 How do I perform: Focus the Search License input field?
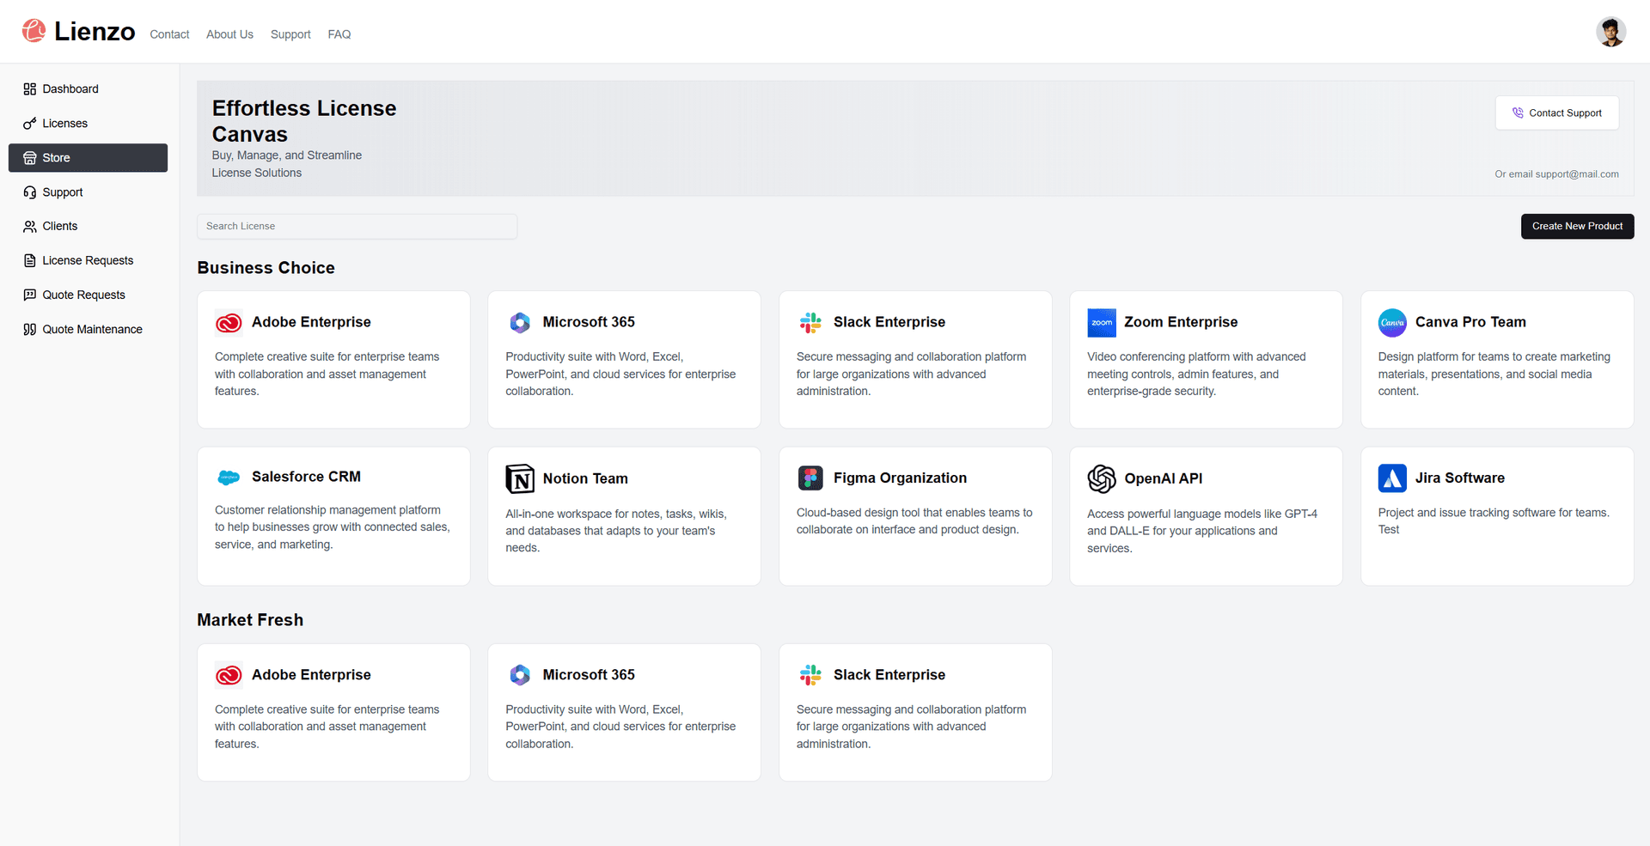pos(357,226)
